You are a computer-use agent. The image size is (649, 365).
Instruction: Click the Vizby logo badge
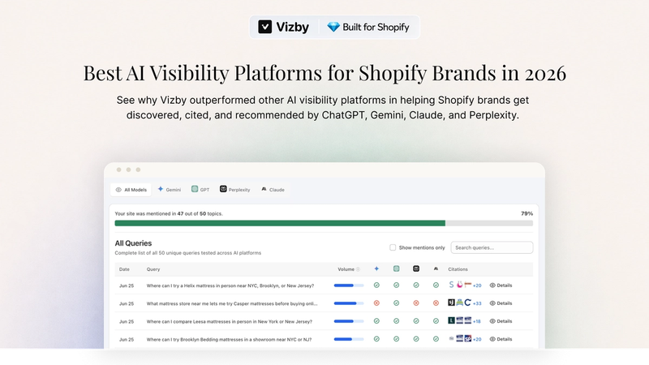283,27
